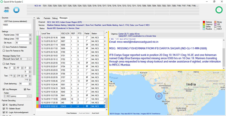226x116 pixels.
Task: Toggle the Dark Theme checkbox
Action: [4, 64]
